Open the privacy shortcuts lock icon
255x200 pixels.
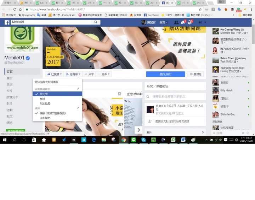pyautogui.click(x=200, y=22)
